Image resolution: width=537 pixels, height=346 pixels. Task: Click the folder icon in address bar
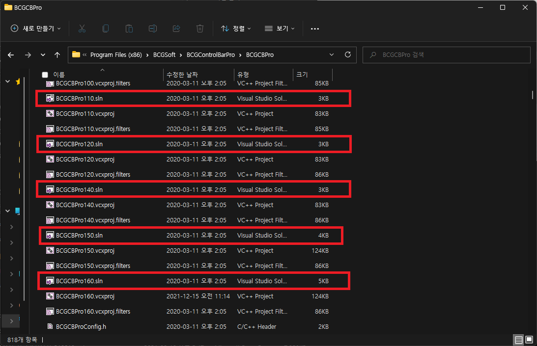76,55
